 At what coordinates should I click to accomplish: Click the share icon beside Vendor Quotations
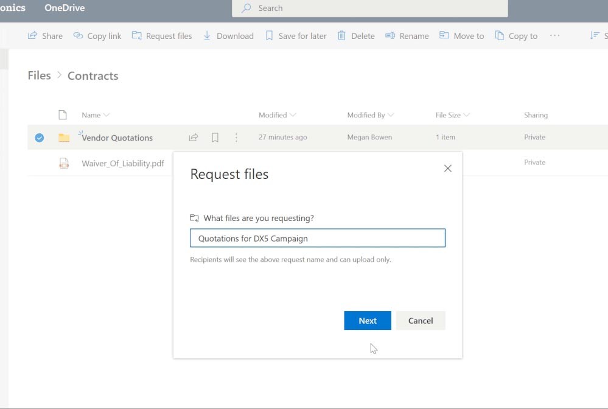(x=193, y=138)
